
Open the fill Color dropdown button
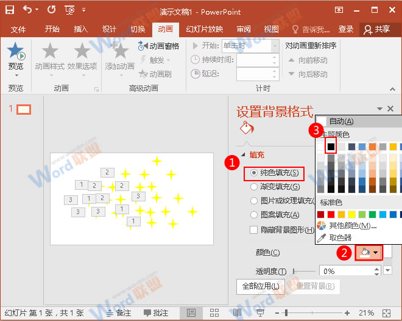point(368,252)
